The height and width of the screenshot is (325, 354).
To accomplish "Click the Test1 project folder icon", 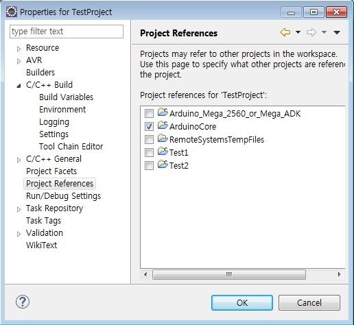I will coord(163,151).
